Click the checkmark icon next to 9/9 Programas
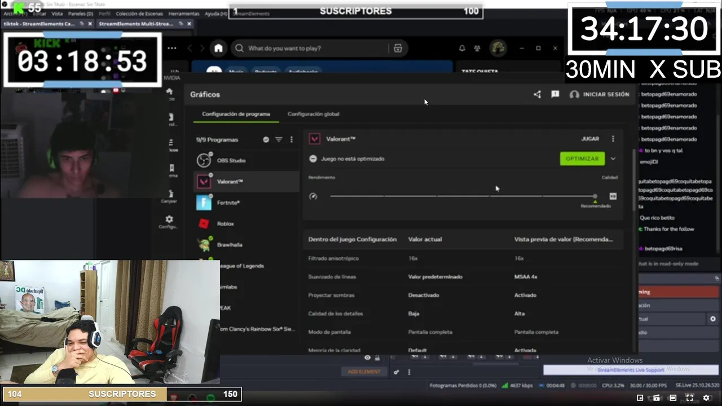 [x=266, y=140]
